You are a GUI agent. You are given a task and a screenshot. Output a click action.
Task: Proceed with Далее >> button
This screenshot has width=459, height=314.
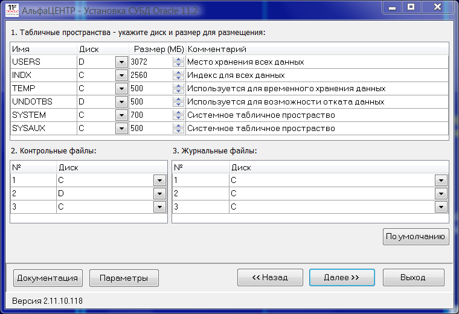[x=342, y=277]
